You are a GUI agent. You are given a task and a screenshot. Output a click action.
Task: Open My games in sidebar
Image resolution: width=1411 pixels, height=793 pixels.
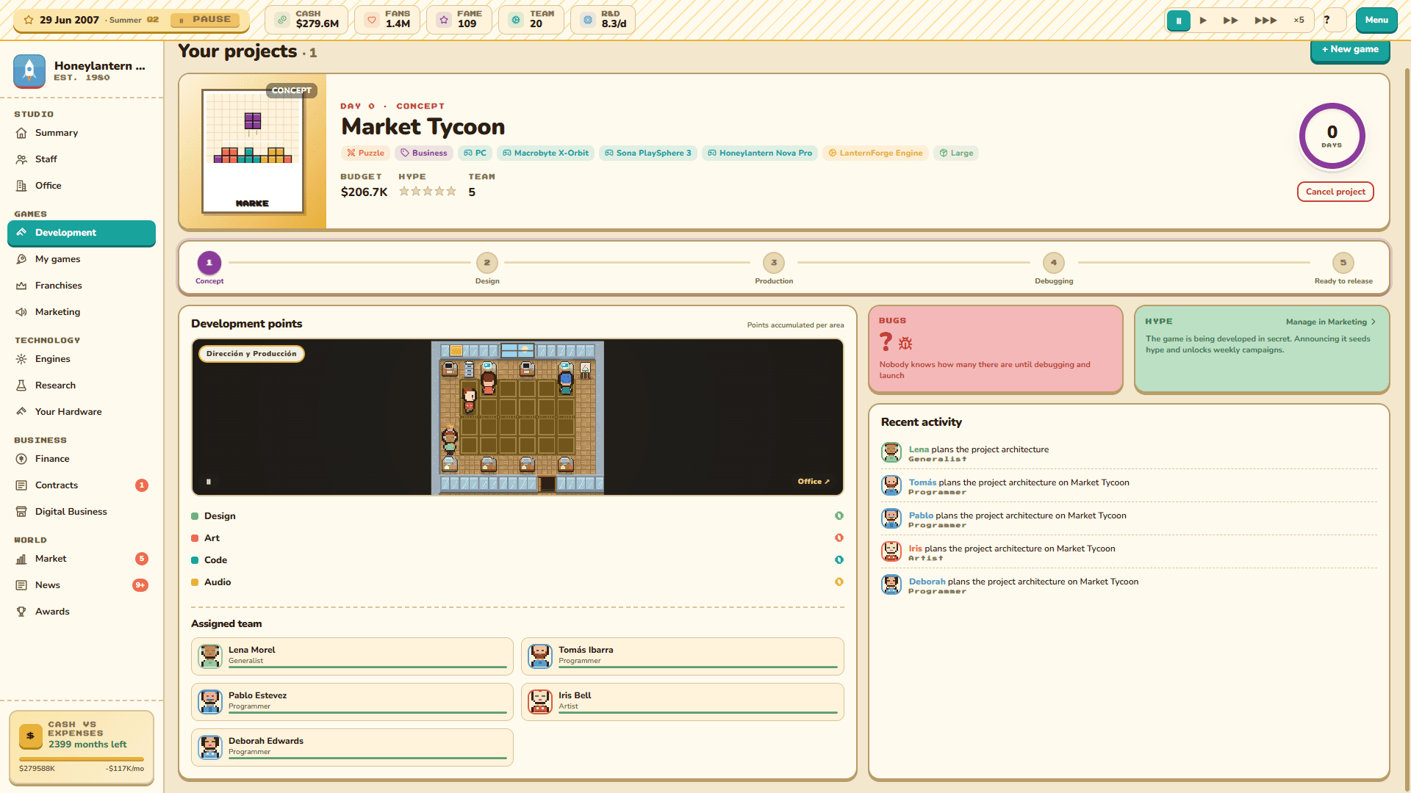coord(81,259)
